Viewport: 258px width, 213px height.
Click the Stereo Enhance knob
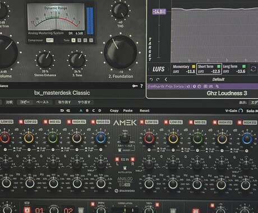pyautogui.click(x=45, y=60)
